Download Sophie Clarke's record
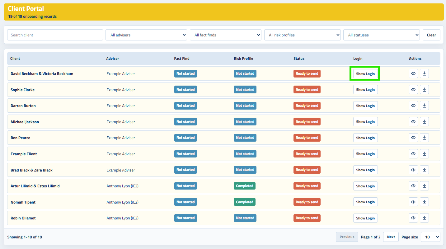The height and width of the screenshot is (249, 446). 424,90
